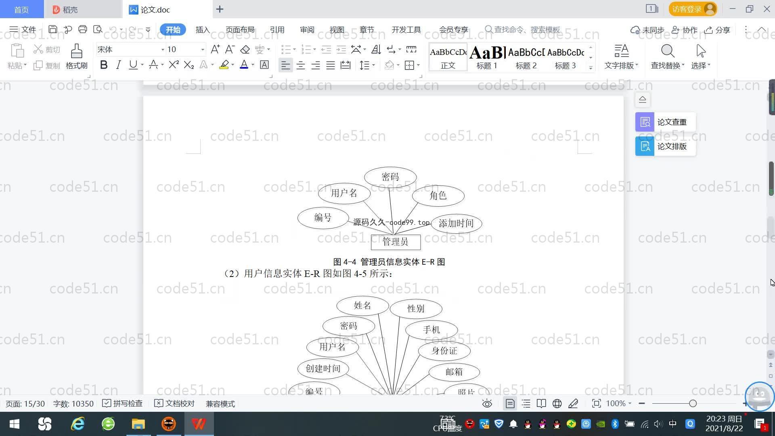This screenshot has width=775, height=436.
Task: Open a new tab with plus button
Action: click(220, 9)
